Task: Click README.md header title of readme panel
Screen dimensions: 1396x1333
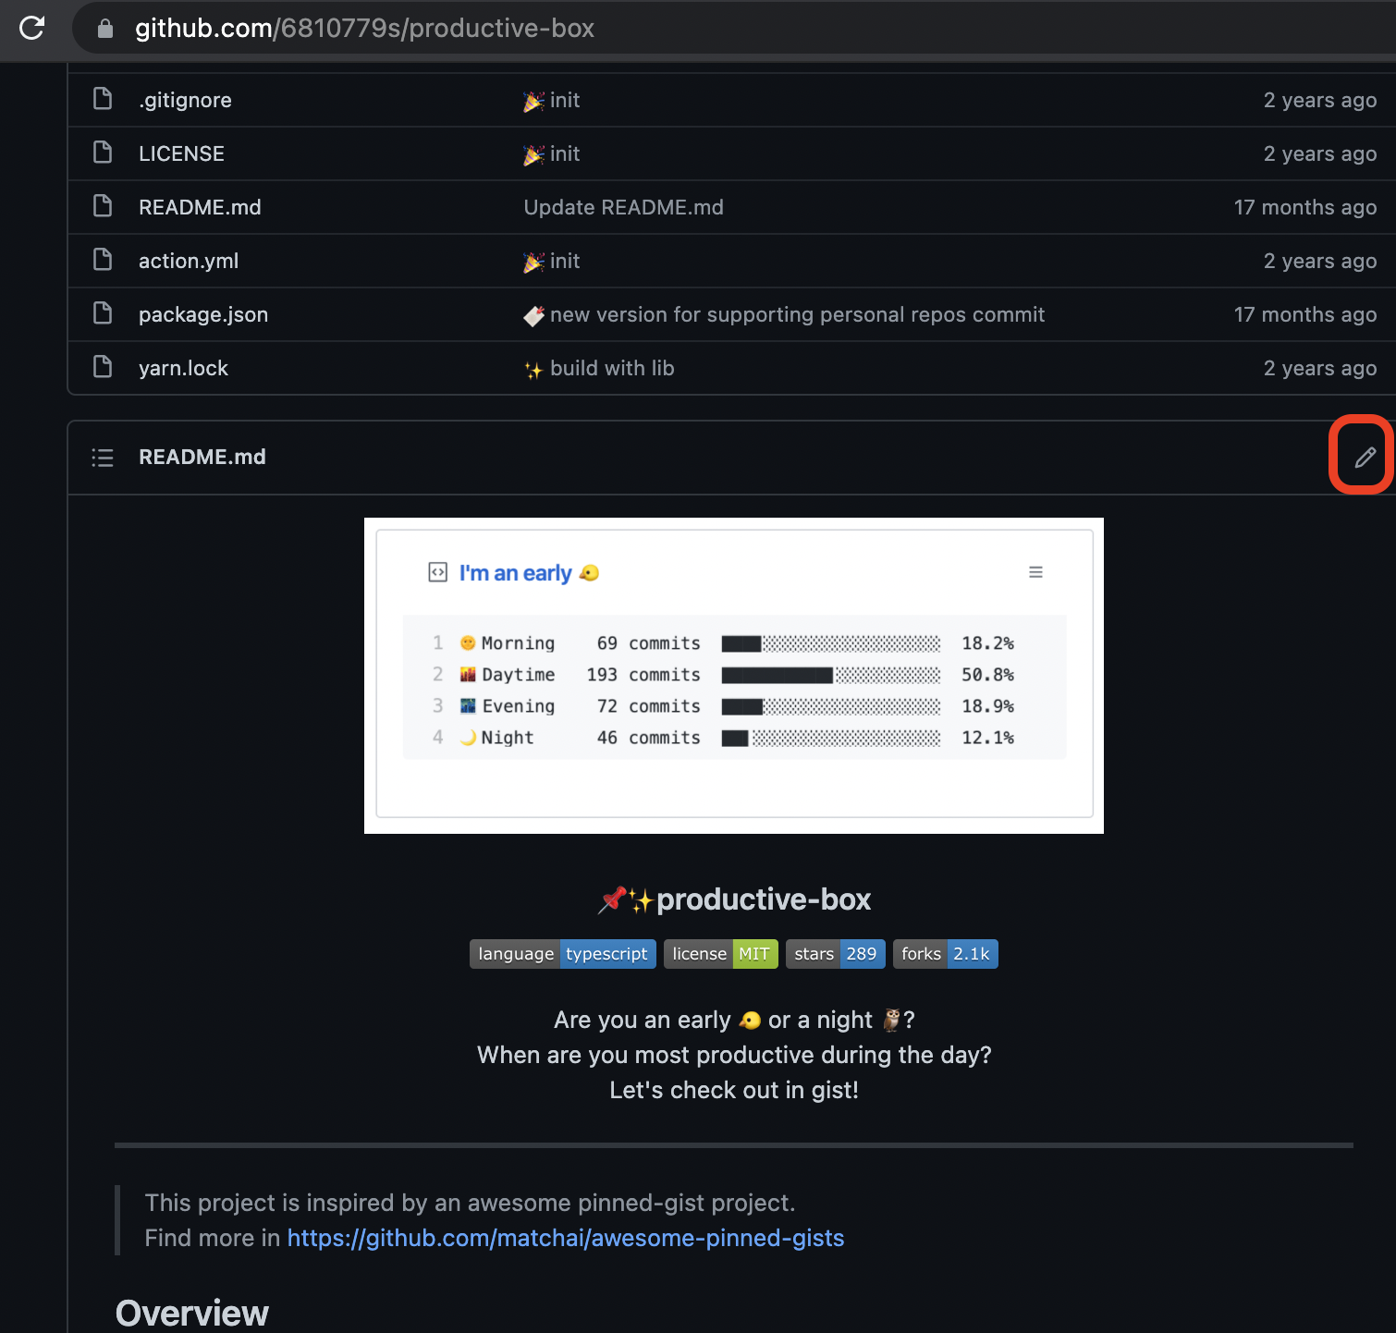Action: [202, 457]
